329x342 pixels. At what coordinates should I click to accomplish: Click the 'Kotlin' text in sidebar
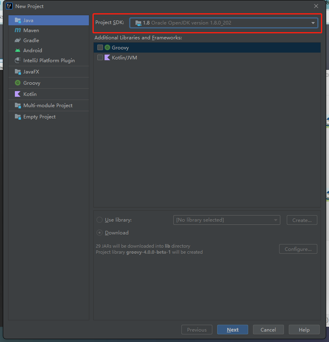[30, 94]
